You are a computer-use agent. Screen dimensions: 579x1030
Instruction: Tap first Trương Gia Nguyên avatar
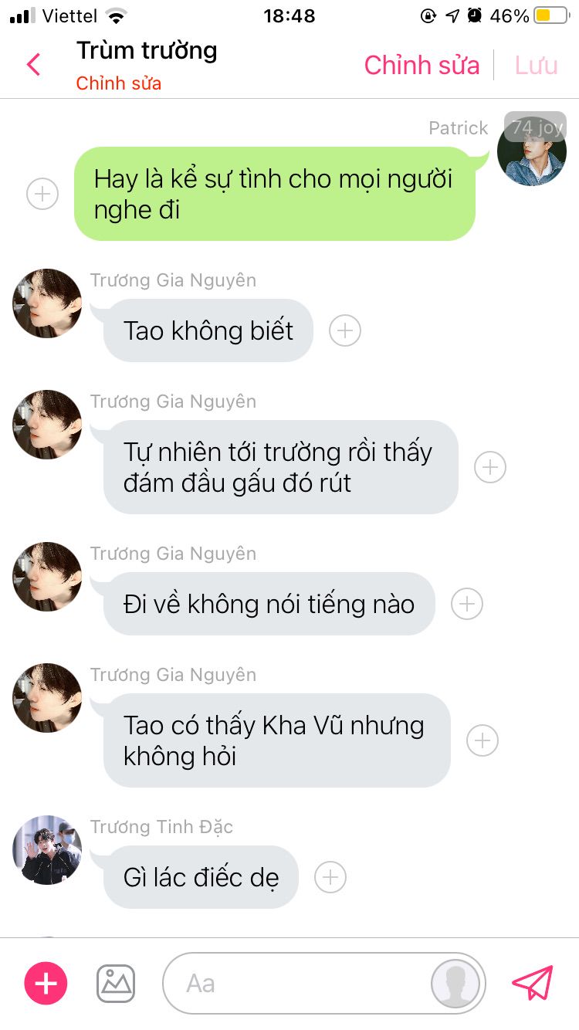[47, 303]
